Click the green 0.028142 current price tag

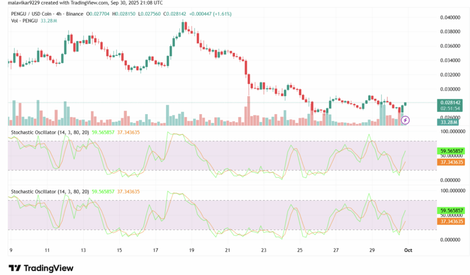(451, 102)
